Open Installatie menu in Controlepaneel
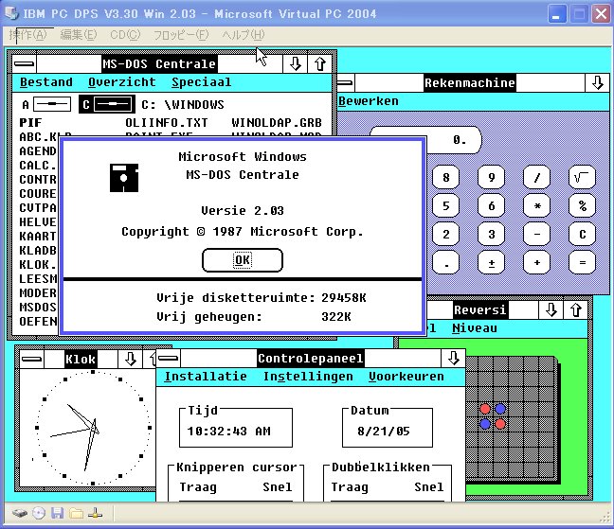This screenshot has height=529, width=614. click(x=206, y=377)
